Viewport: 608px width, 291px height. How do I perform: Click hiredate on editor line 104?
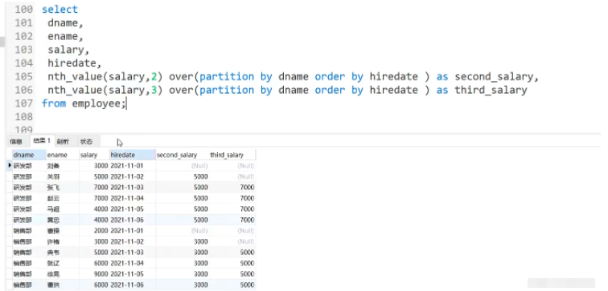coord(72,63)
